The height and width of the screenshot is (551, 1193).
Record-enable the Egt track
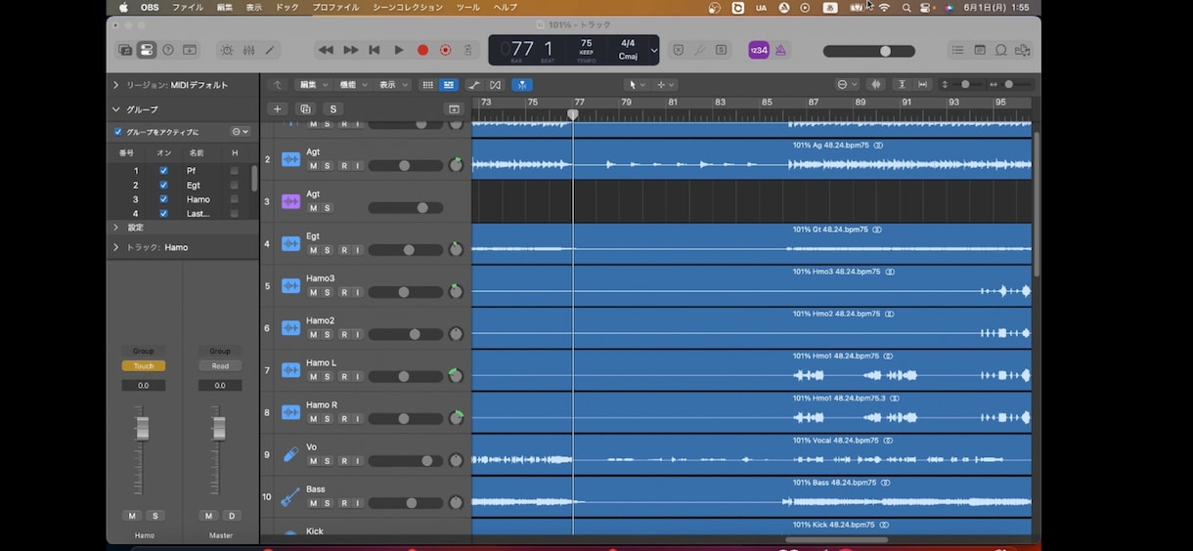click(343, 250)
